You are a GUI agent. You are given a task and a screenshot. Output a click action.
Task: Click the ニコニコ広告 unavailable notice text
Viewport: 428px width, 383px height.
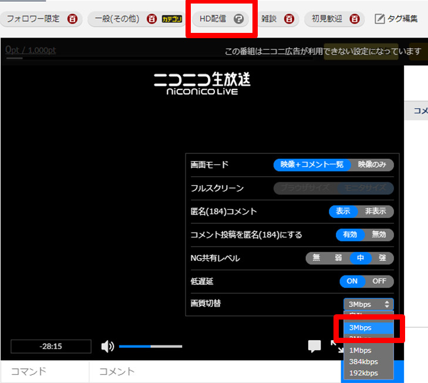point(323,51)
